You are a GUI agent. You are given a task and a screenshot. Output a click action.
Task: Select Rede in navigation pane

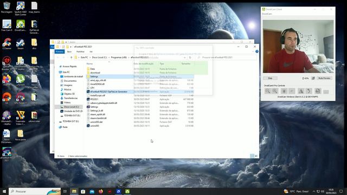tap(65, 127)
